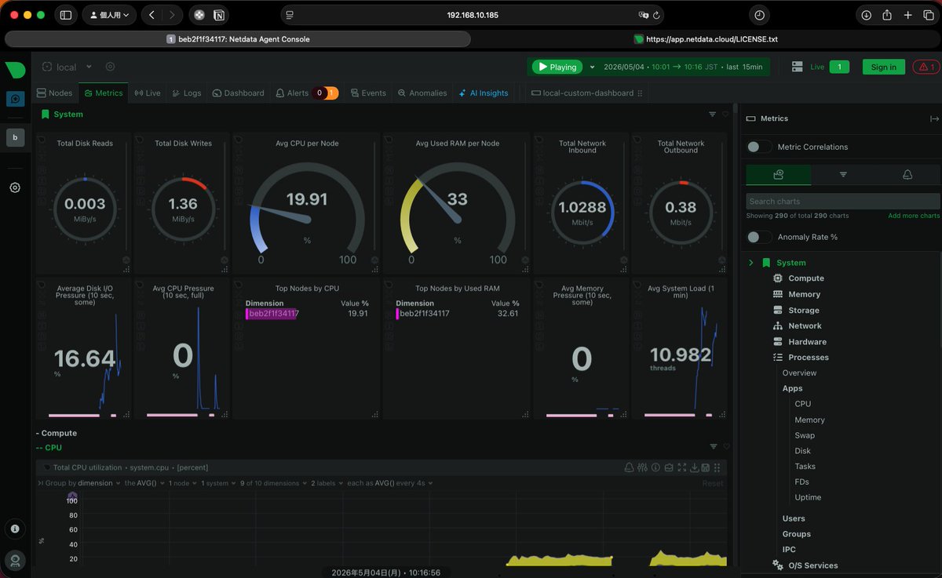Click the Search charts input field
This screenshot has height=578, width=942.
click(x=843, y=201)
